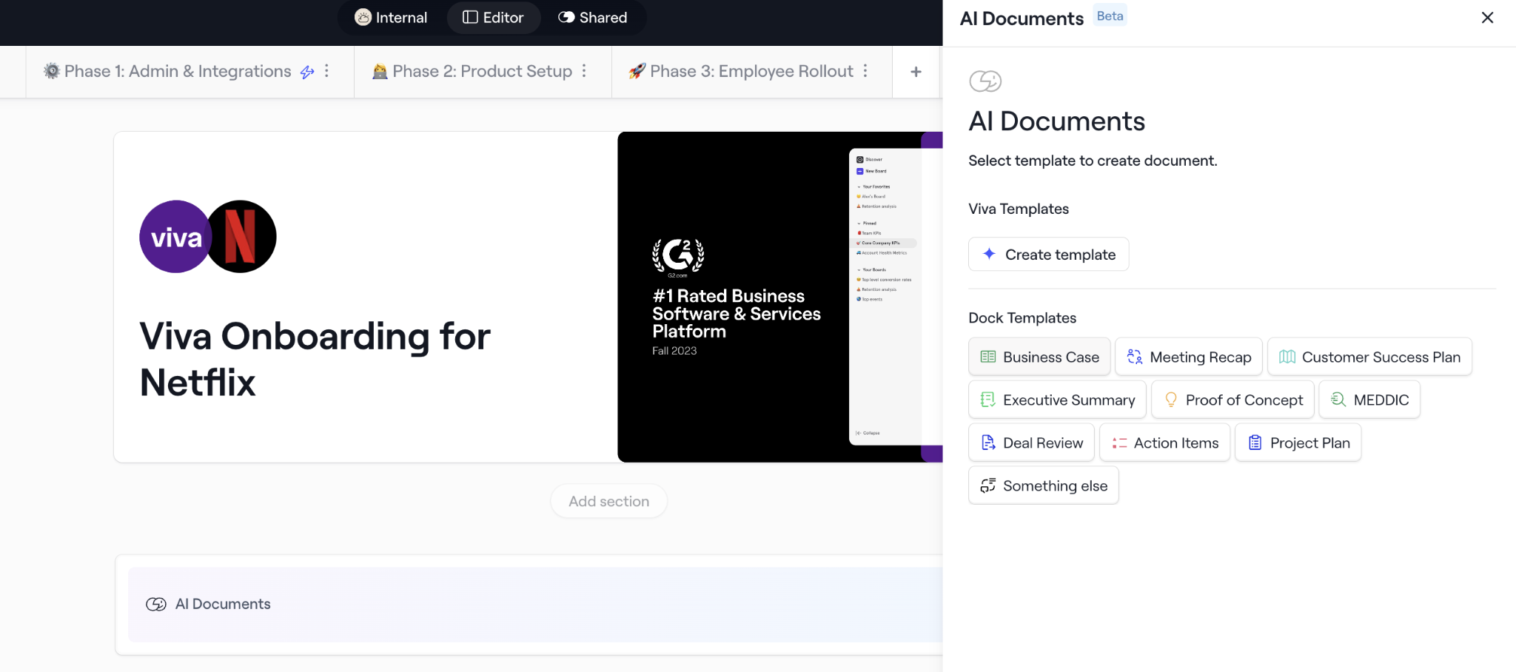Open Phase 3 tab options menu
The height and width of the screenshot is (672, 1516).
point(865,71)
